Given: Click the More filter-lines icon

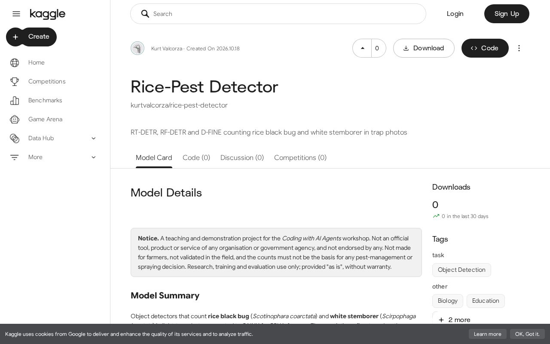Looking at the screenshot, I should tap(15, 157).
